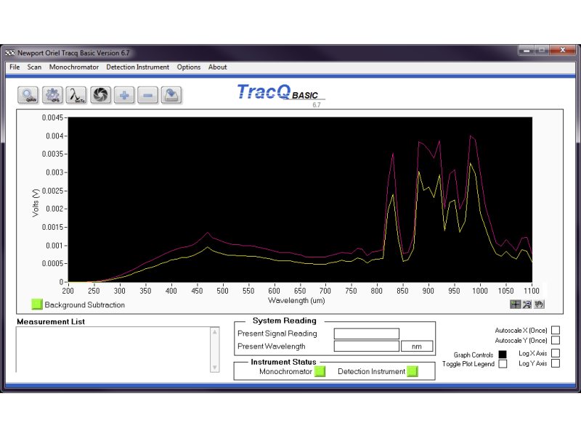Viewport: 581px width, 435px height.
Task: Open the zoom mode dropdown under the graph
Action: click(x=527, y=304)
